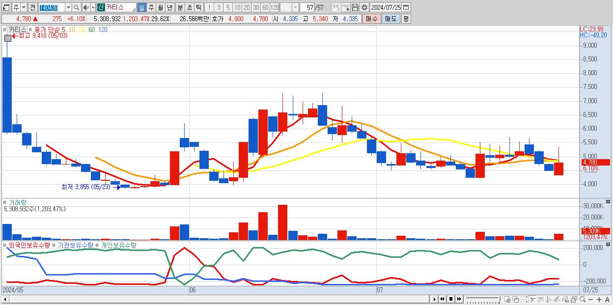Viewport: 613px width, 305px height.
Task: Click the magnifier zoom icon at bottom
Action: pyautogui.click(x=582, y=300)
